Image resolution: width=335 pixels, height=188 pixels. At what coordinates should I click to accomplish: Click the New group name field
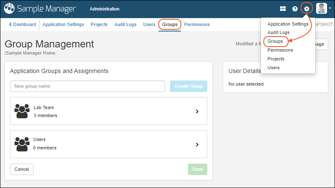coord(88,86)
